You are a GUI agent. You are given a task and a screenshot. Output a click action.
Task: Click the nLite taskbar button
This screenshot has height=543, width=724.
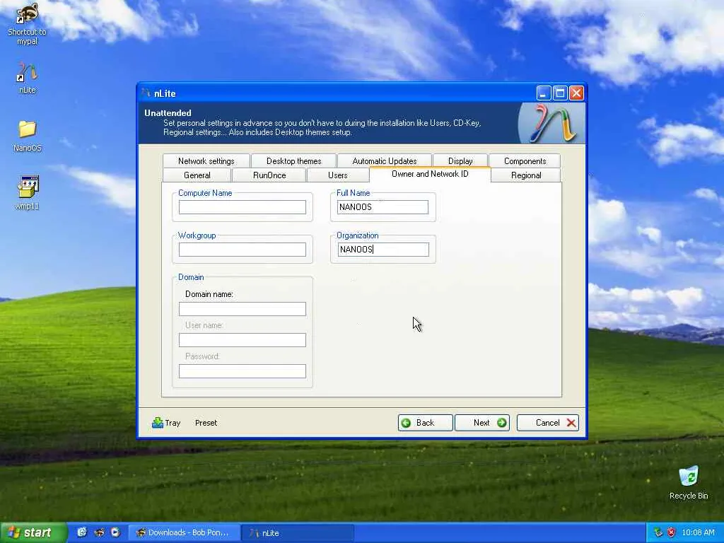point(298,532)
